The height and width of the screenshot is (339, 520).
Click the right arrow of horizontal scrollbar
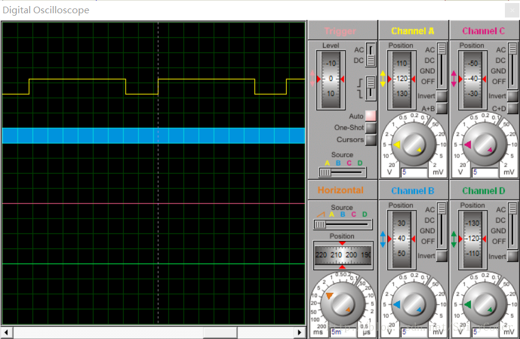tap(300, 332)
